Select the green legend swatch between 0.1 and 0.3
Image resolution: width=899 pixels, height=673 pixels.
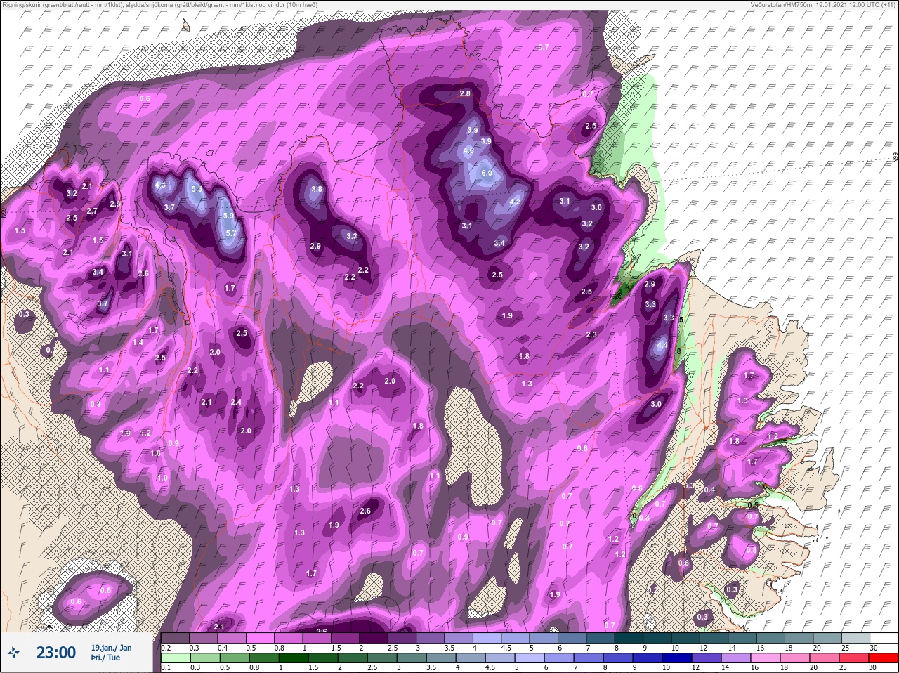coord(176,658)
